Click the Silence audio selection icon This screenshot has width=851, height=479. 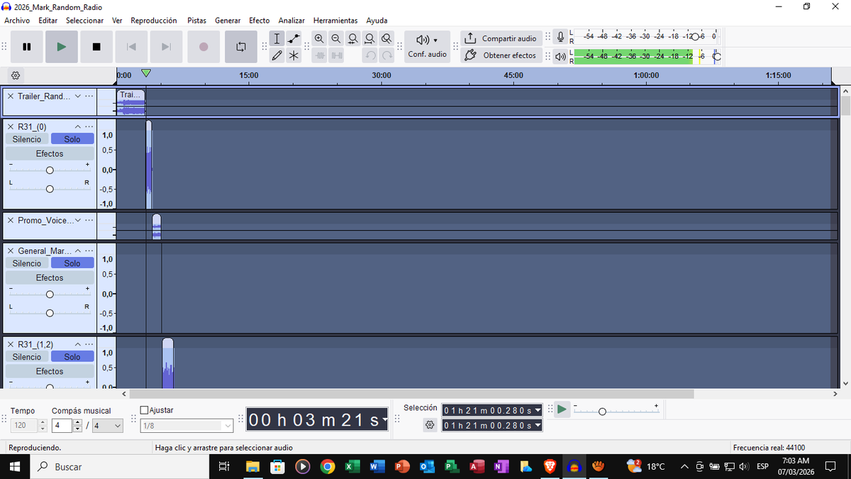click(336, 55)
